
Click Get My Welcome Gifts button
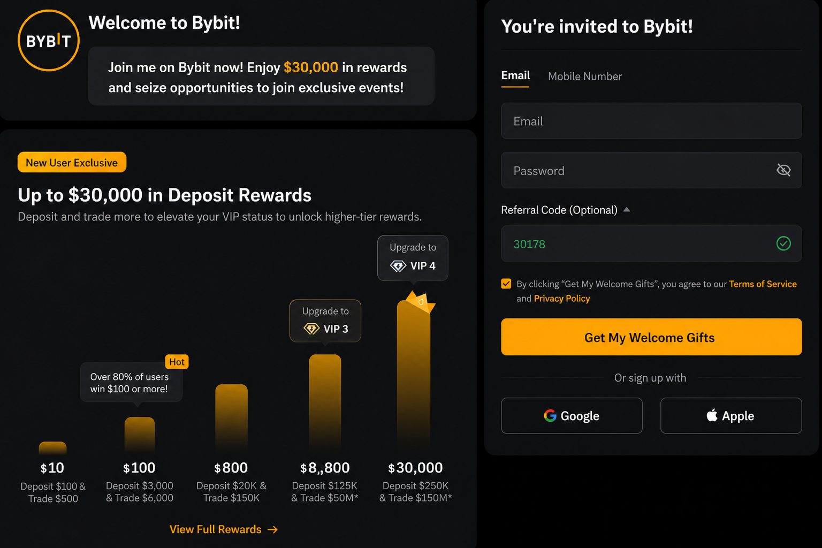point(651,337)
